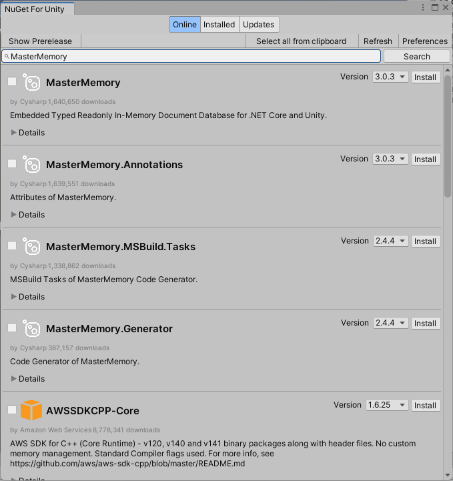453x481 pixels.
Task: Close the NuGet For Unity window
Action: [446, 7]
